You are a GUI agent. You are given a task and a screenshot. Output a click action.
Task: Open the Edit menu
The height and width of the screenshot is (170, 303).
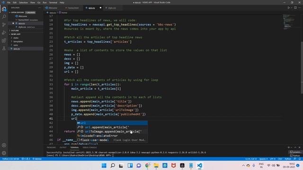15,2
